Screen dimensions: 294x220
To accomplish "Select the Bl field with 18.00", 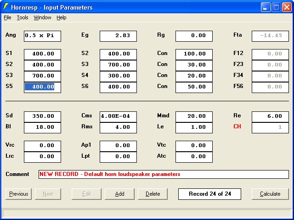I will tap(42, 128).
